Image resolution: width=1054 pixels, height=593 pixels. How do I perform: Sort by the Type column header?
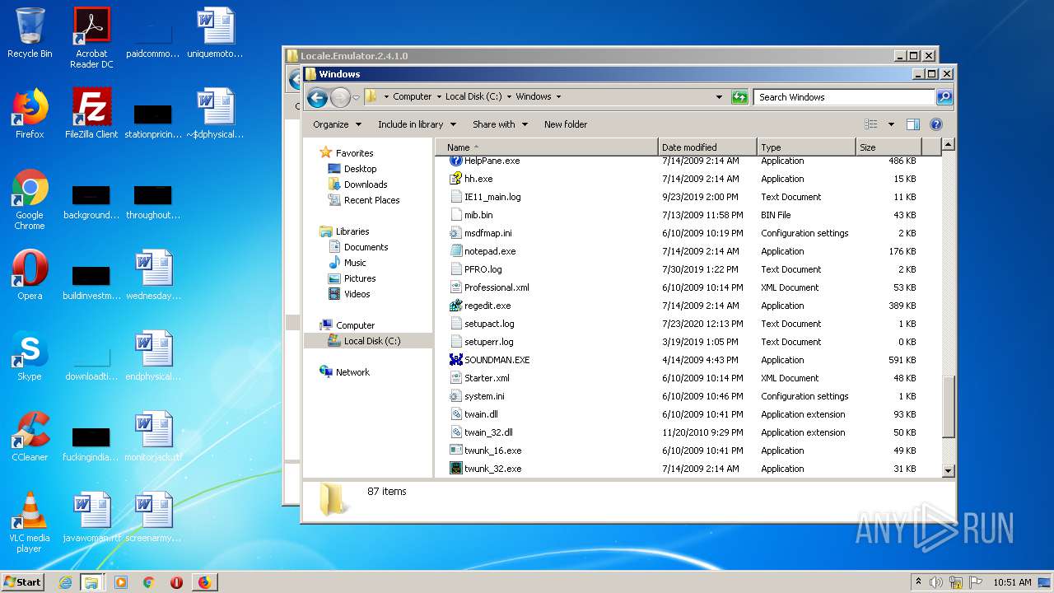coord(806,147)
